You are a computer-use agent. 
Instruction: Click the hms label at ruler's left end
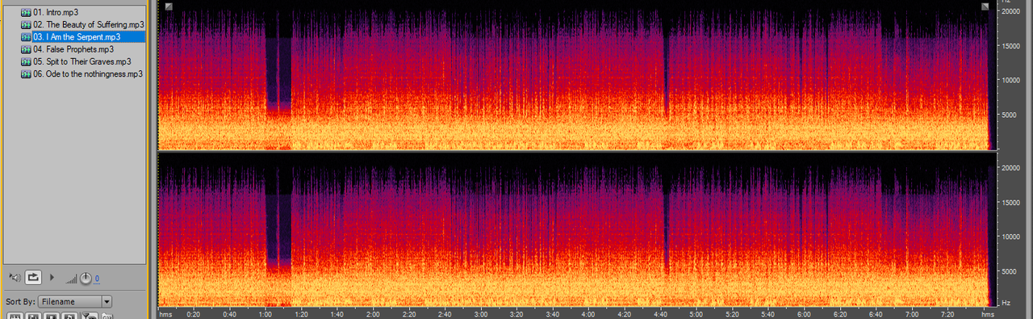tap(165, 314)
